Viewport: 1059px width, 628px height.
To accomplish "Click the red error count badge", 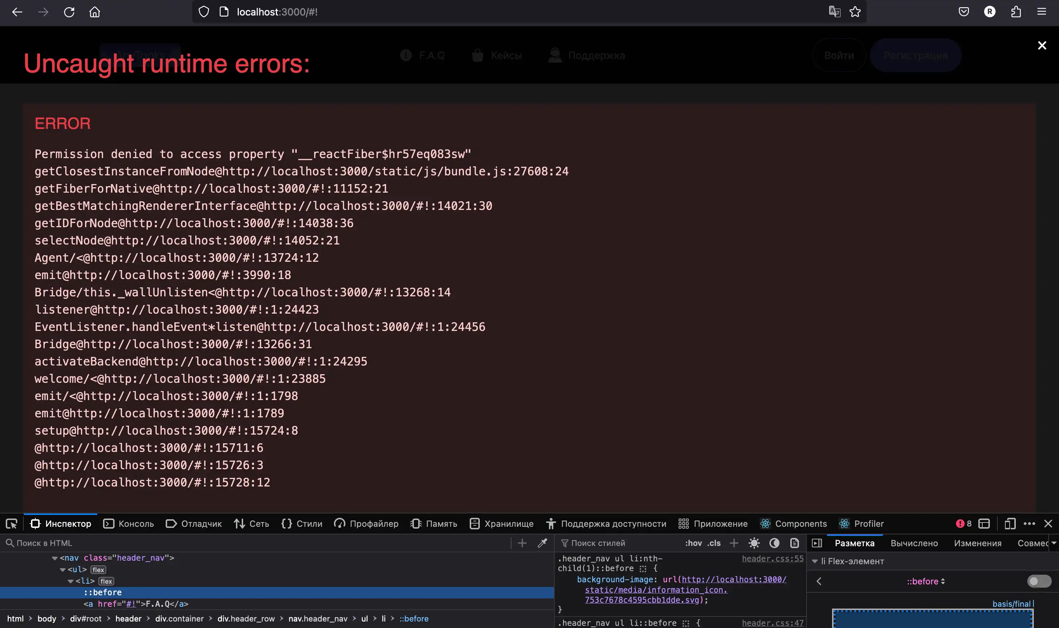I will click(963, 524).
